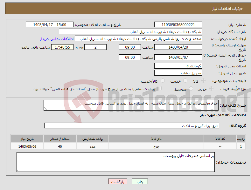Screen dimensions: 251x190
Task: Select the خدمت radio button
Action: click(185, 81)
